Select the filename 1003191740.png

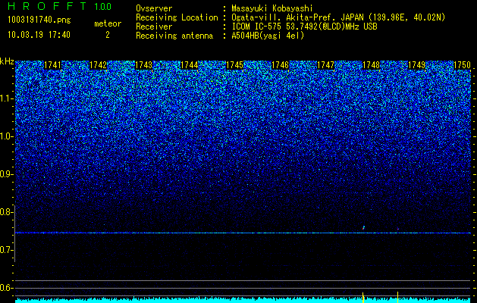[x=39, y=20]
